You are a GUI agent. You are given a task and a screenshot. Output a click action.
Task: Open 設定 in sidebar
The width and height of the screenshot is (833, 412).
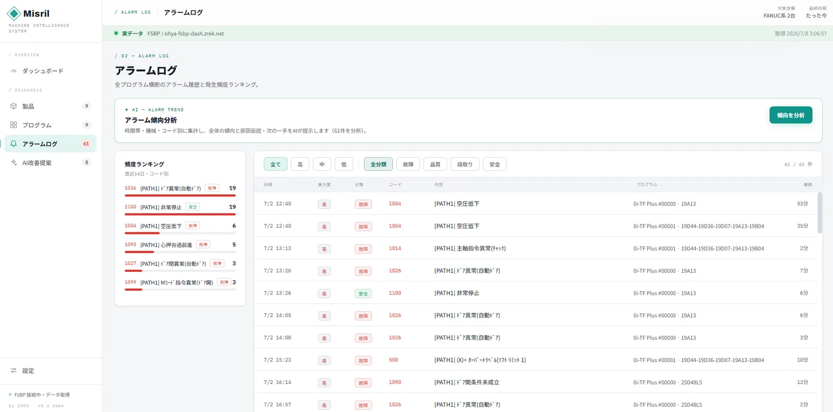51,371
